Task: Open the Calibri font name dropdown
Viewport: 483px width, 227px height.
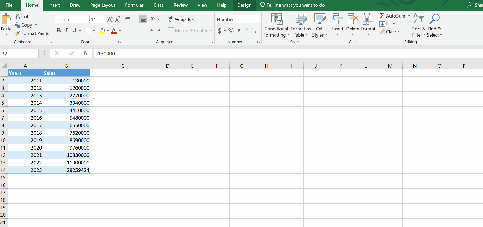Action: click(x=87, y=19)
